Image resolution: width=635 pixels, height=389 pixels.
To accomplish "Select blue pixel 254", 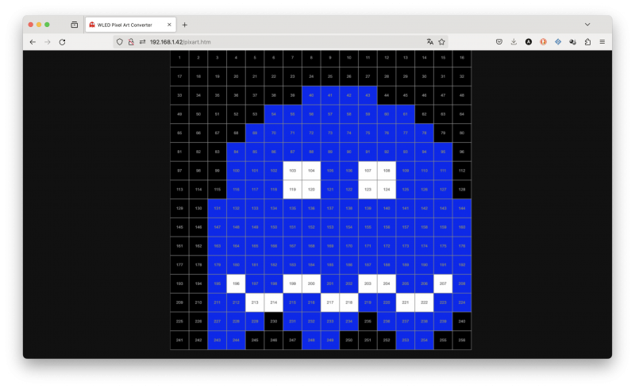I will (424, 340).
